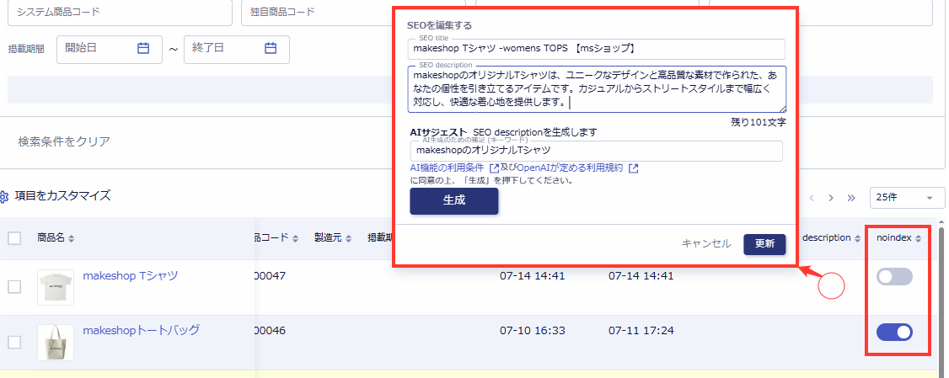Click the 生成 button
The height and width of the screenshot is (378, 949).
click(x=453, y=201)
